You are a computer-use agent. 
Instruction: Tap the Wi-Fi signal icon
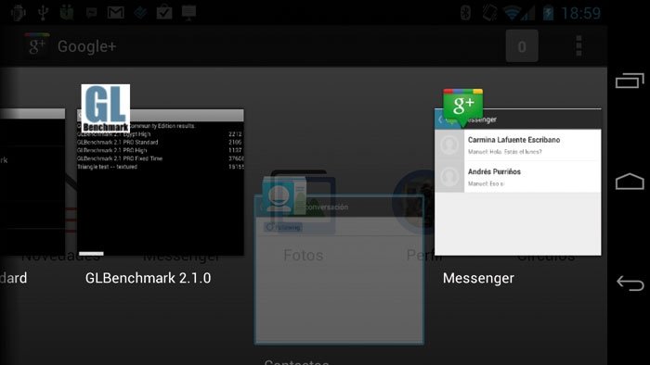coord(513,13)
